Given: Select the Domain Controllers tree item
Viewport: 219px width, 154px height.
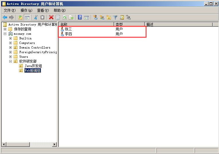Looking at the screenshot, I should 35,48.
